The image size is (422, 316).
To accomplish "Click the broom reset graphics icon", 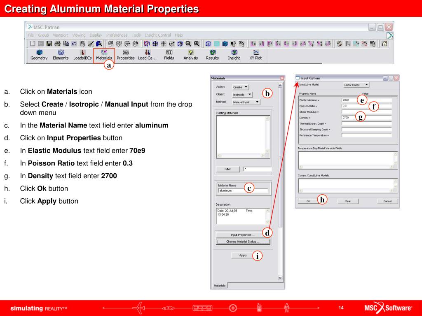I will click(x=91, y=44).
